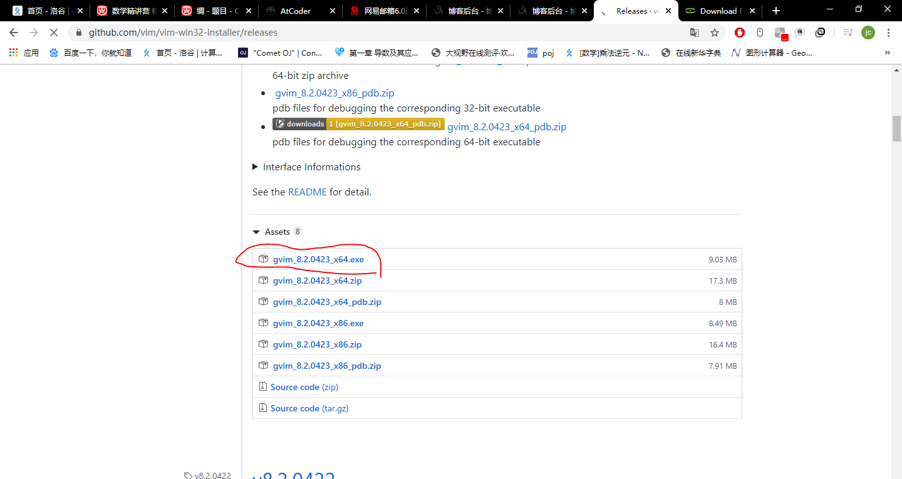
Task: Click package icon beside gvim_8.2.0423_x86.exe
Action: tap(263, 323)
